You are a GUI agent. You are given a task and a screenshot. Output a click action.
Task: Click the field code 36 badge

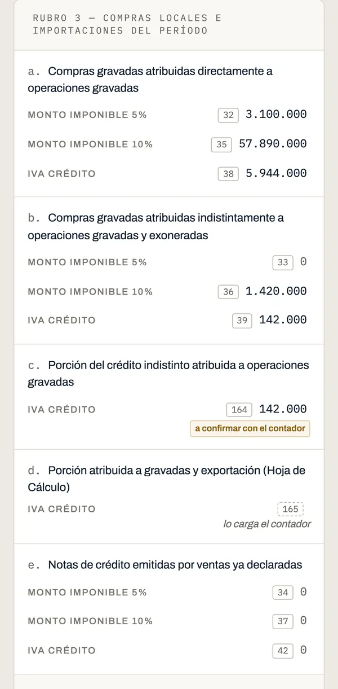coord(228,292)
